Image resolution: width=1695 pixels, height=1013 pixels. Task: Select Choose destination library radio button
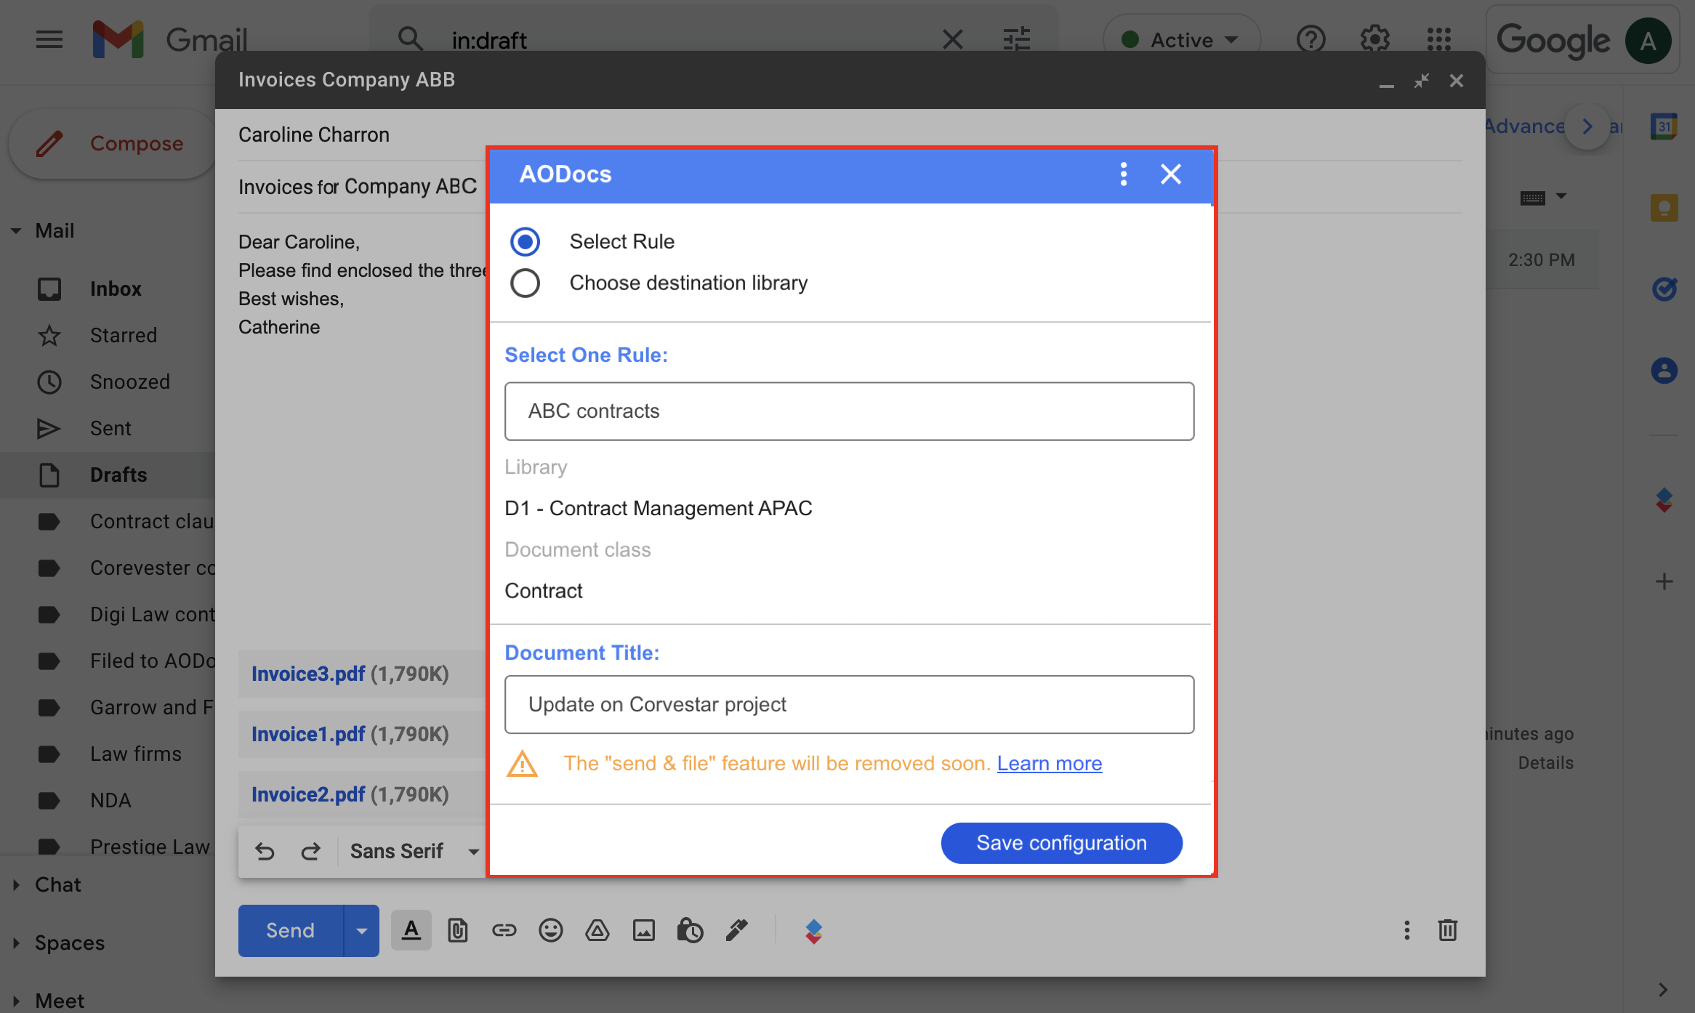[525, 283]
